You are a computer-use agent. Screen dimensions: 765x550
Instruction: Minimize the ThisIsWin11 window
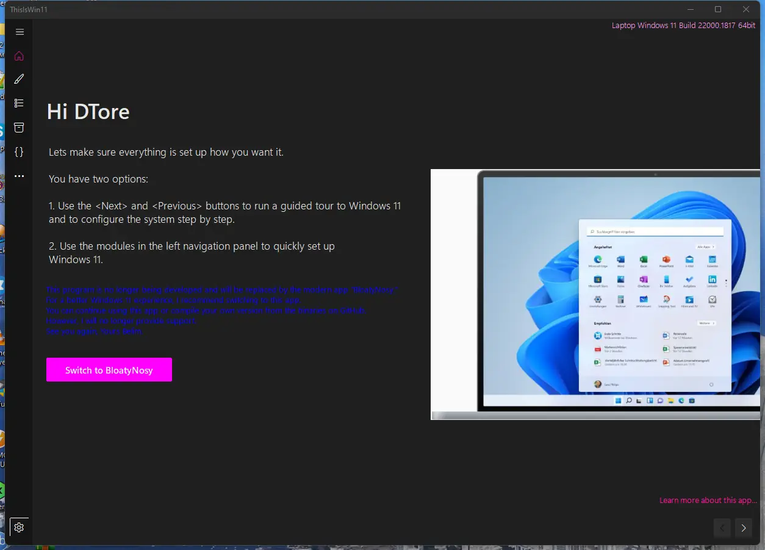coord(691,9)
